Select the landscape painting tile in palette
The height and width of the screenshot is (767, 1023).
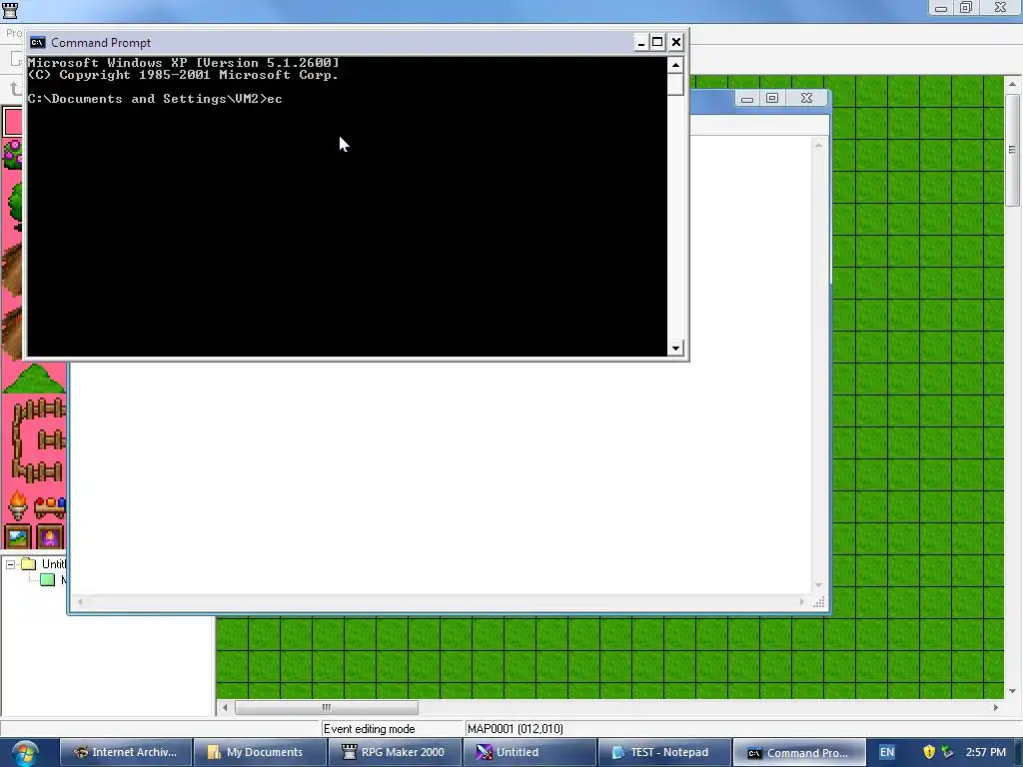(18, 536)
